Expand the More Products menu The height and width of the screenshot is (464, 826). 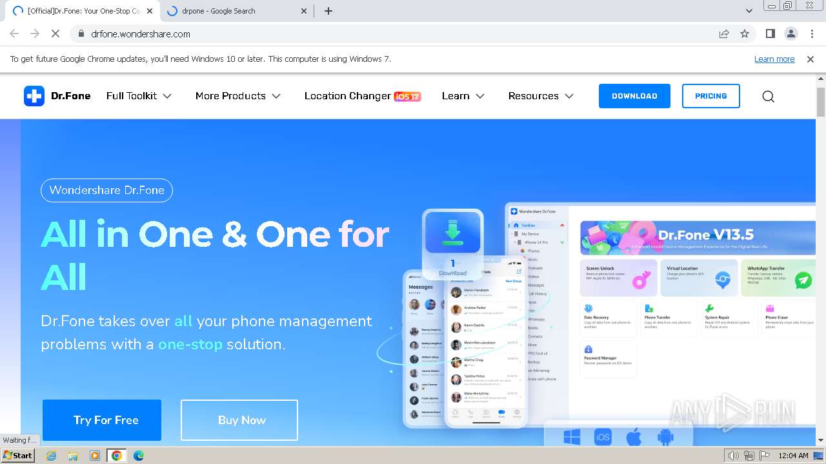[x=238, y=95]
